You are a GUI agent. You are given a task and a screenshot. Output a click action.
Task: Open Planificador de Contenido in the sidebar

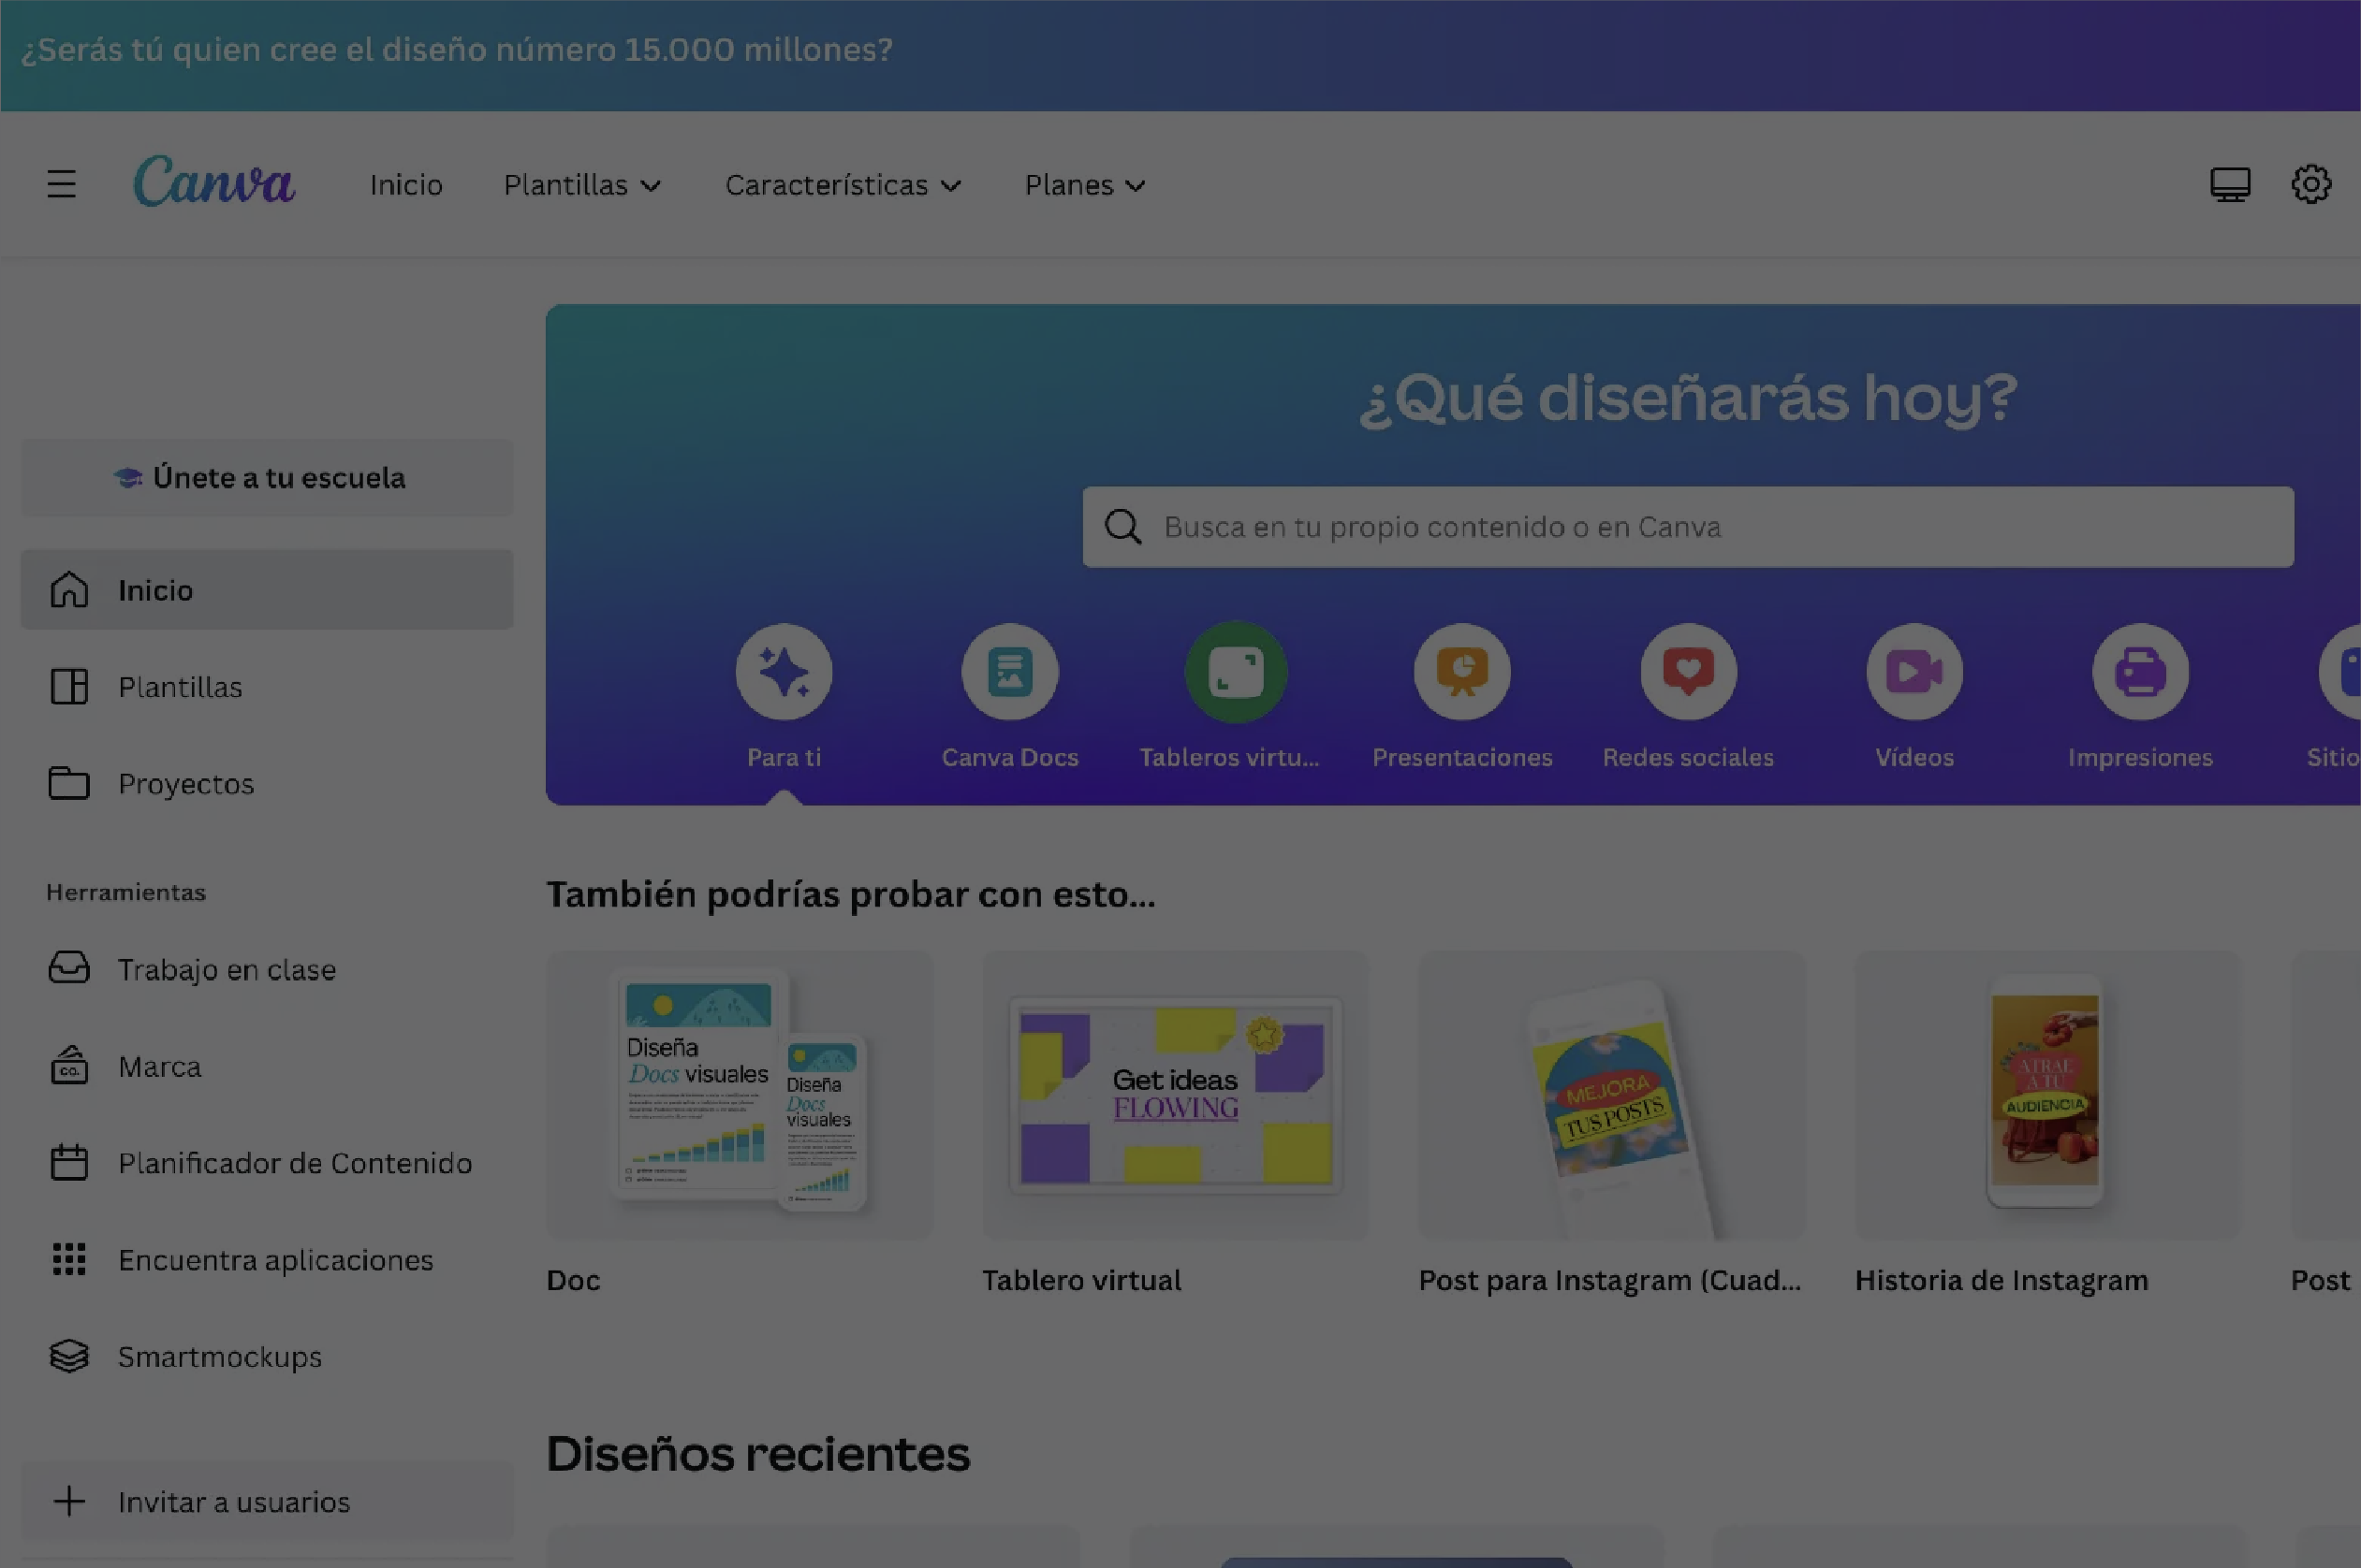click(x=294, y=1163)
